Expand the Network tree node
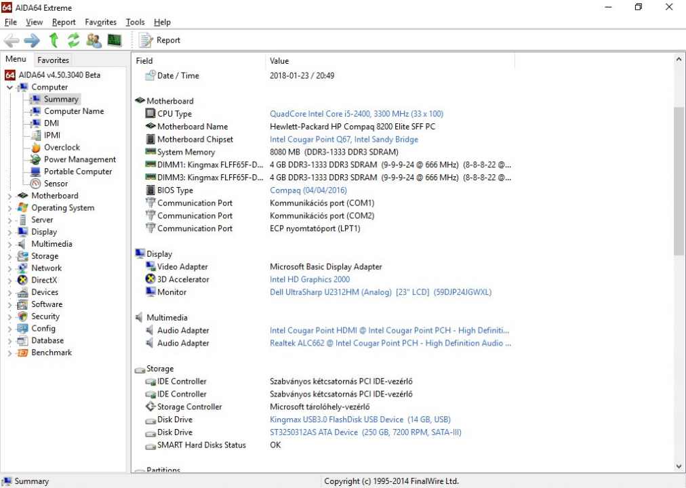Screen dimensions: 686x488 click(9, 268)
